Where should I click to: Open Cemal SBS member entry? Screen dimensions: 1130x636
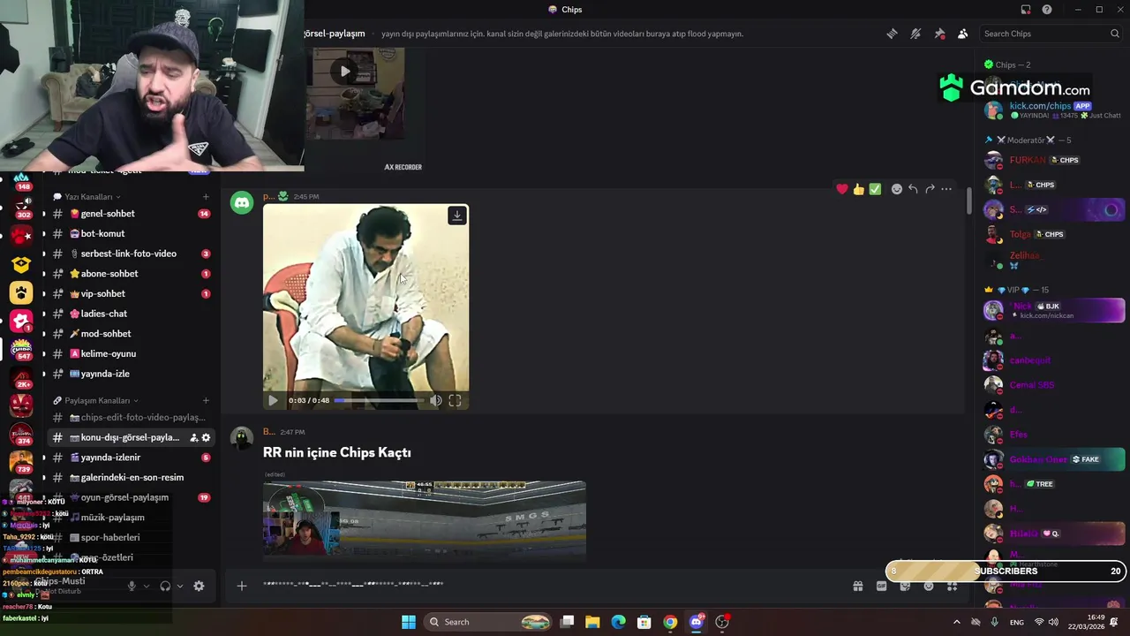click(1054, 385)
